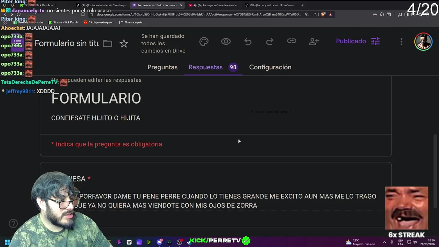Viewport: 439px width, 247px height.
Task: Click the Publicado button
Action: pyautogui.click(x=351, y=41)
